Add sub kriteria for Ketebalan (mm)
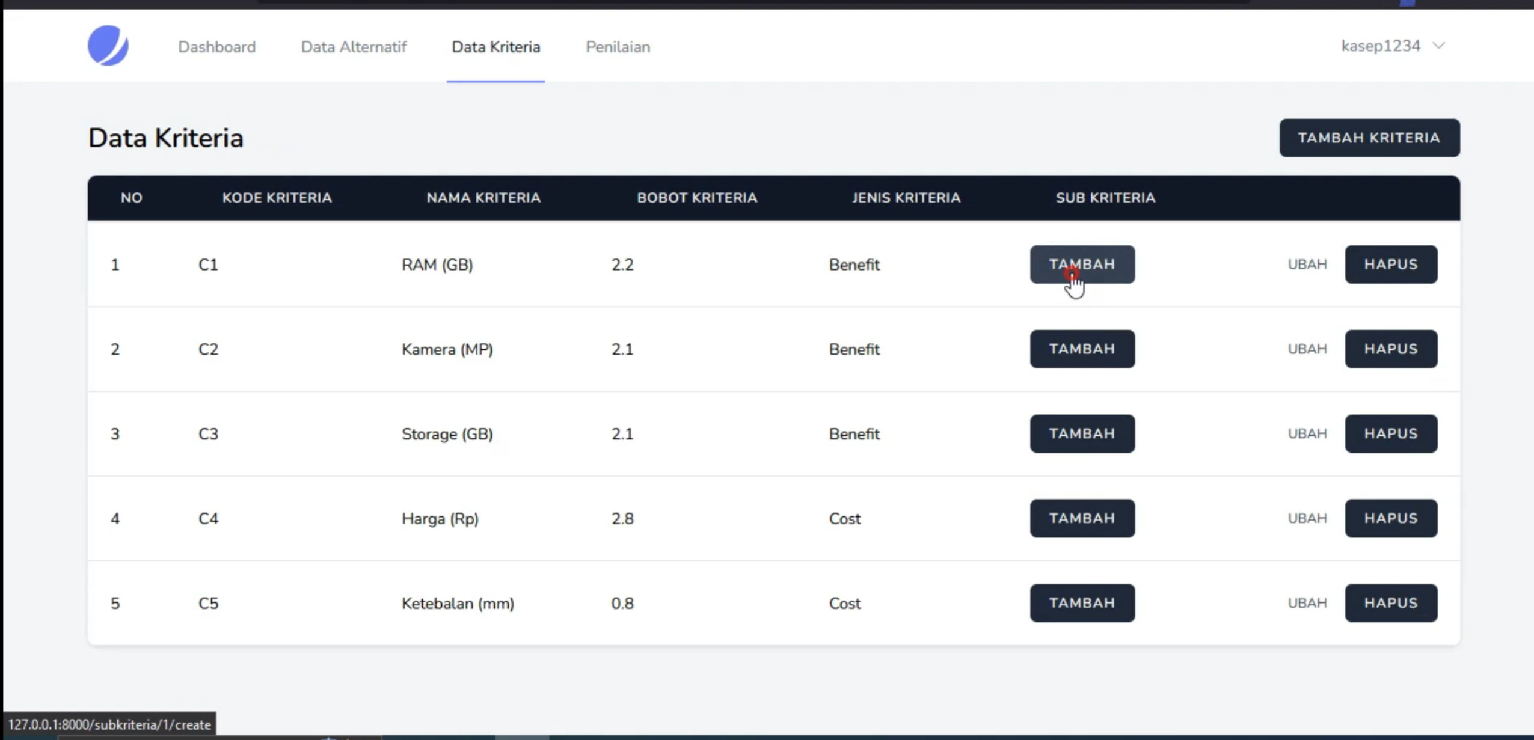Screen dimensions: 1534x740 (x=1082, y=603)
